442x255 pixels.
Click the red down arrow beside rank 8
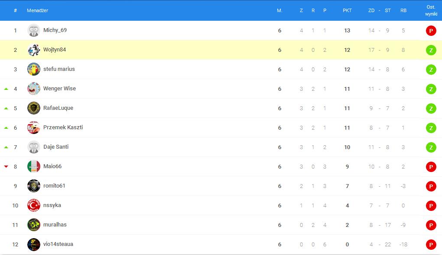[x=6, y=166]
